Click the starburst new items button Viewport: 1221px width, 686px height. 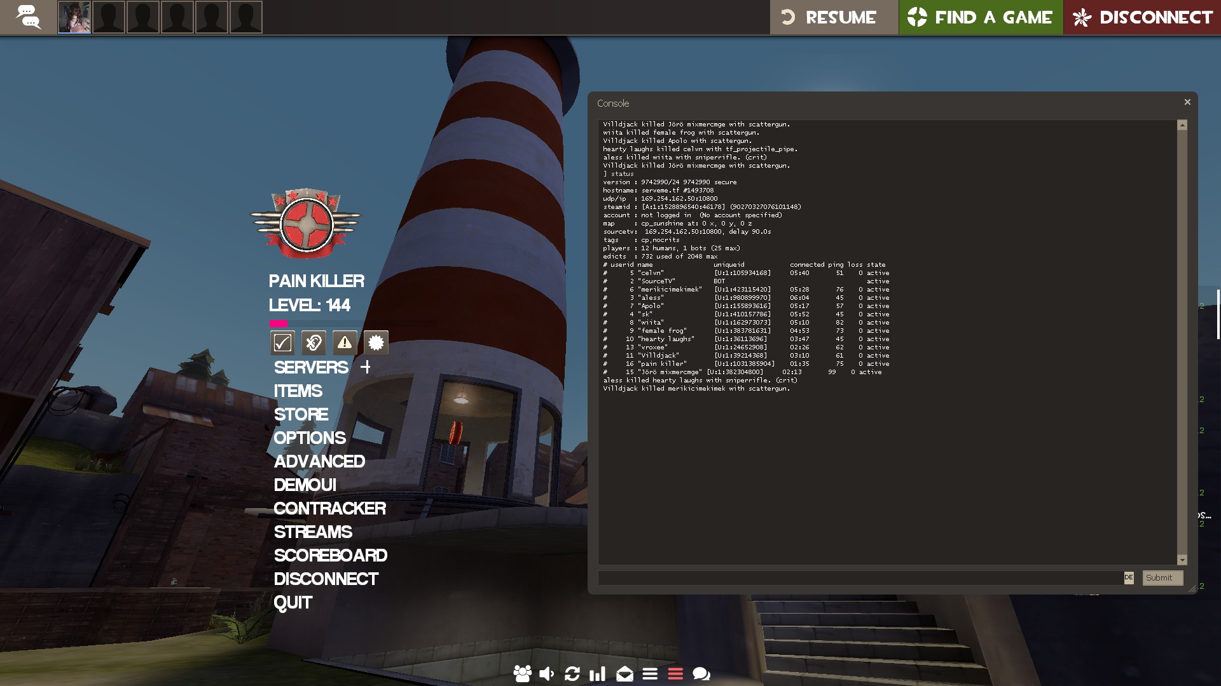(376, 343)
